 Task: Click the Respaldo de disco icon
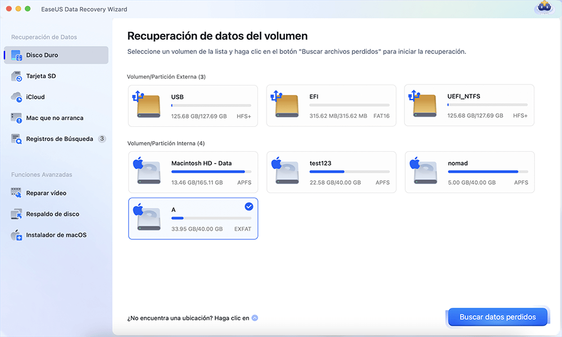click(16, 214)
